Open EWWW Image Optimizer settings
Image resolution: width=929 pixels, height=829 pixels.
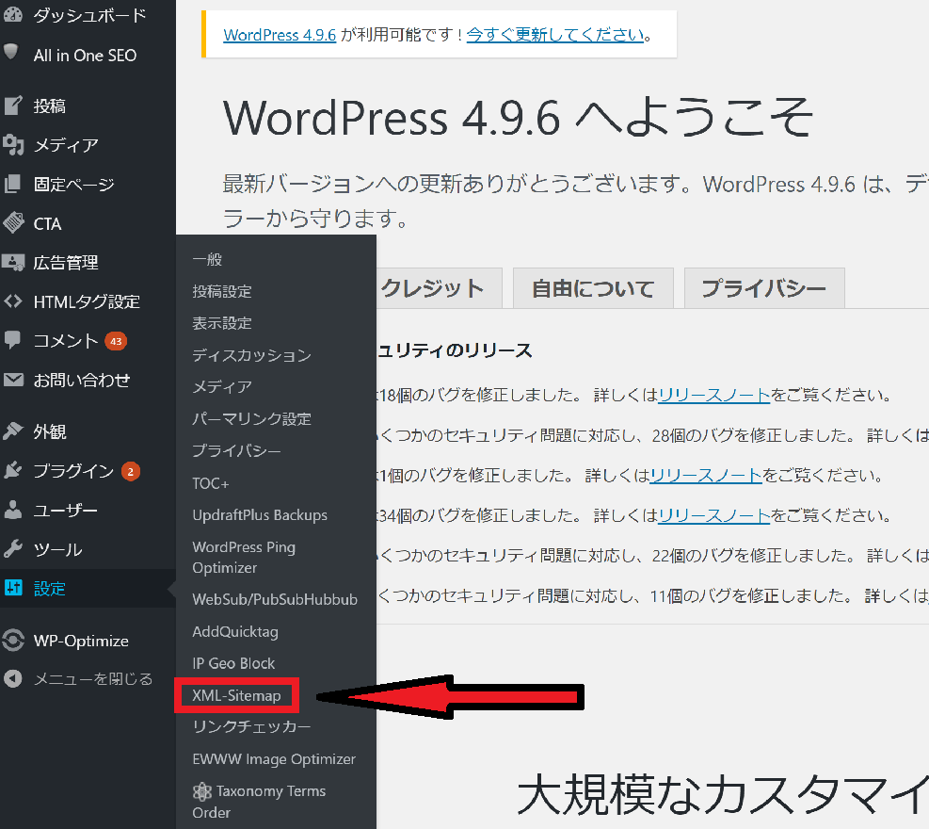click(x=276, y=759)
